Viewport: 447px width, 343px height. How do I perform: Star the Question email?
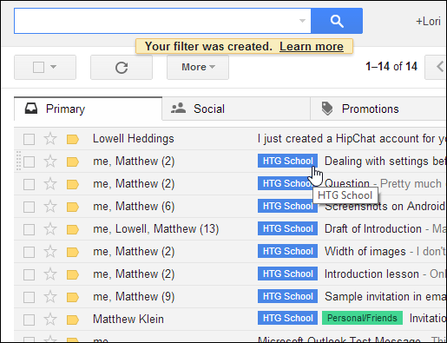coord(50,184)
